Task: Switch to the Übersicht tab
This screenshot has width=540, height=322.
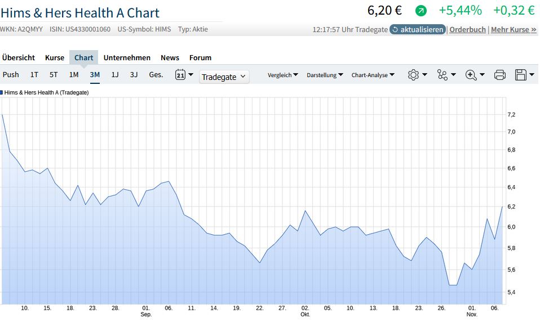Action: tap(19, 57)
